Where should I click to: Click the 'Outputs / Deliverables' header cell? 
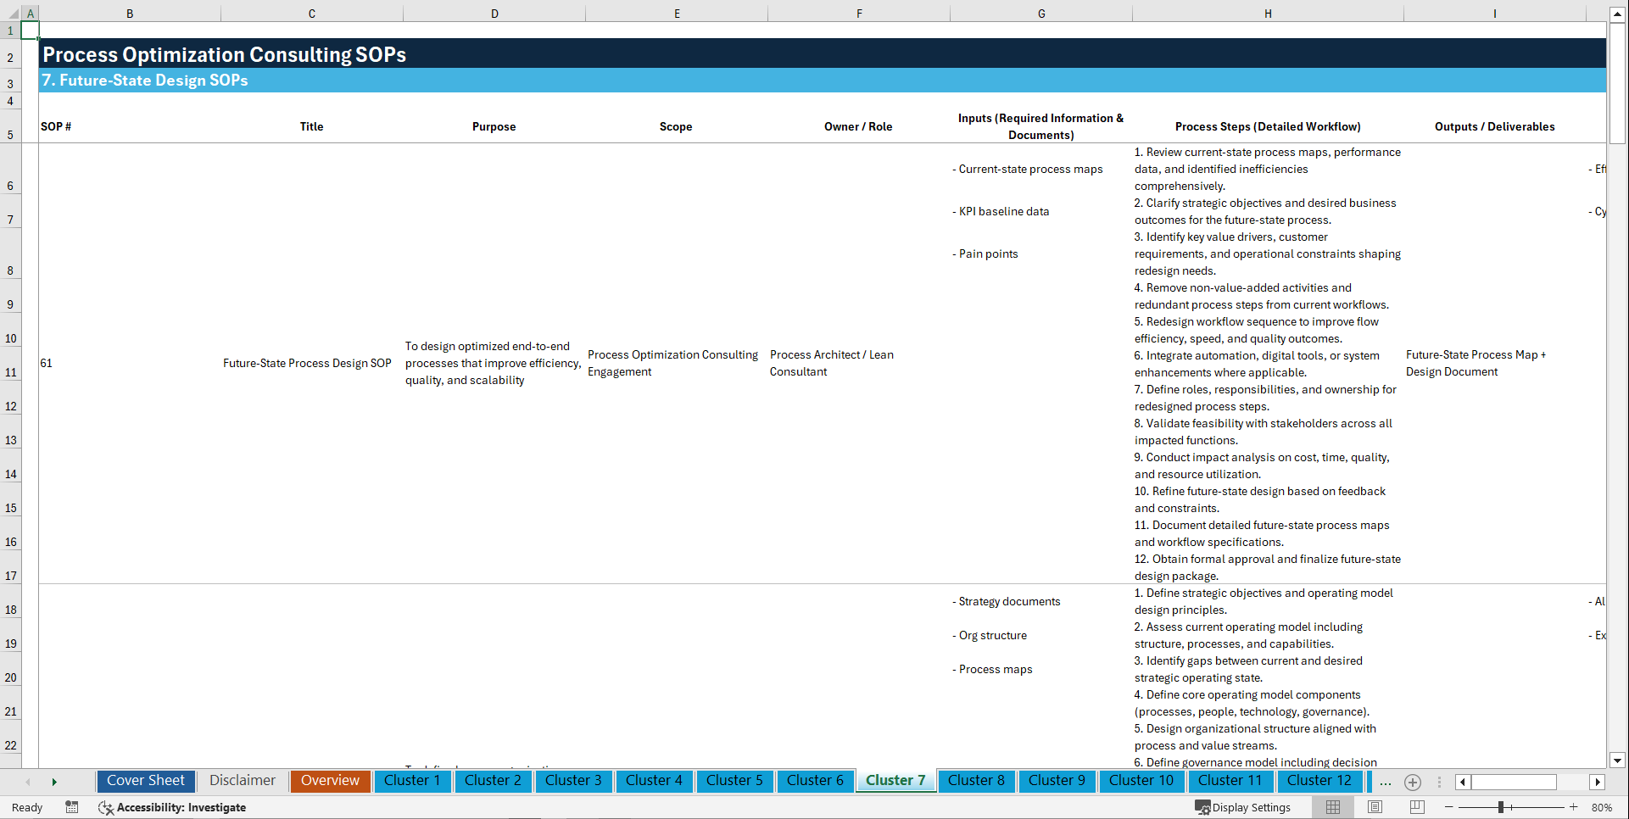[1495, 126]
